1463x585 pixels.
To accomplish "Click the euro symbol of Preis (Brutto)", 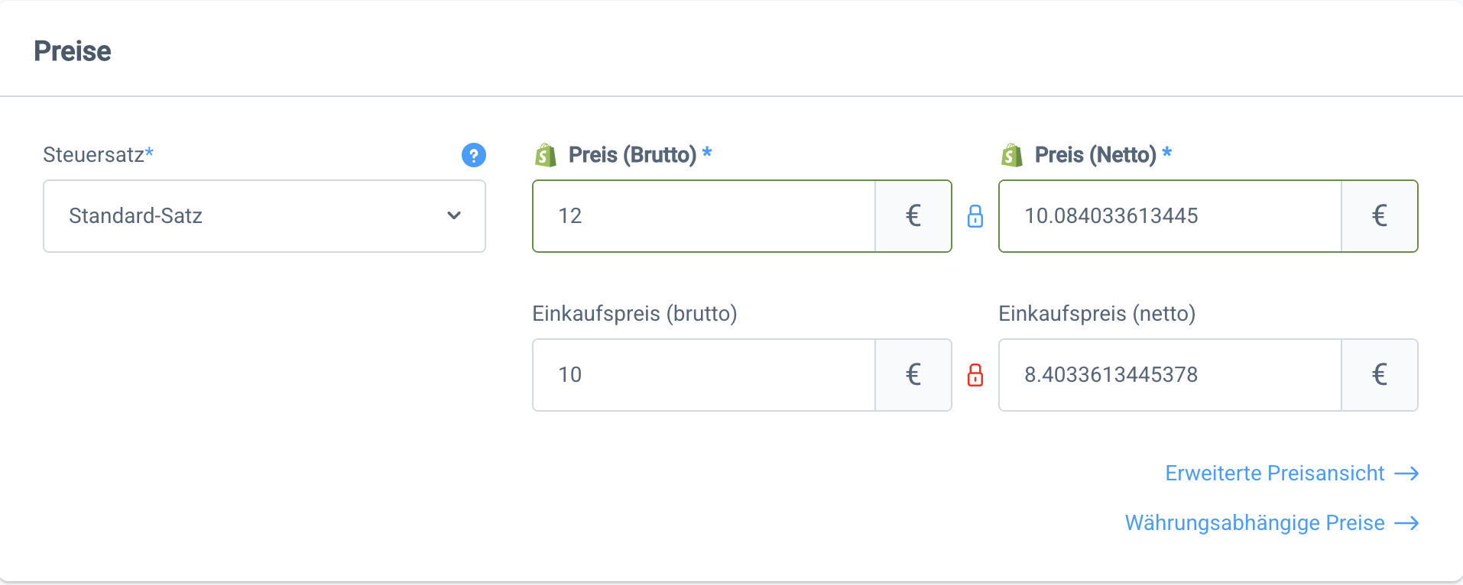I will (913, 216).
